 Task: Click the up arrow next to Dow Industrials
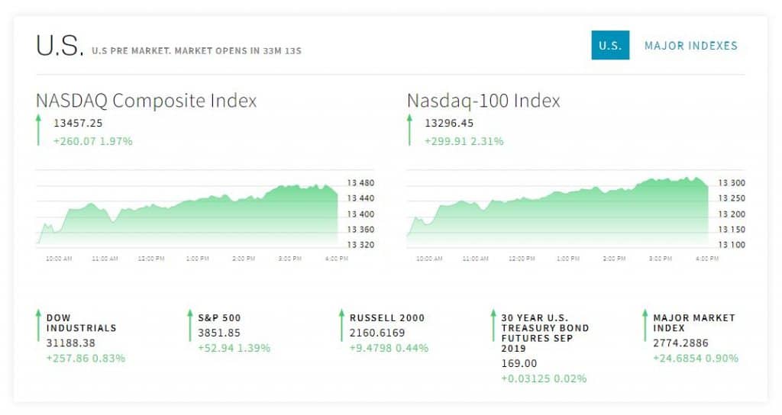tap(37, 325)
